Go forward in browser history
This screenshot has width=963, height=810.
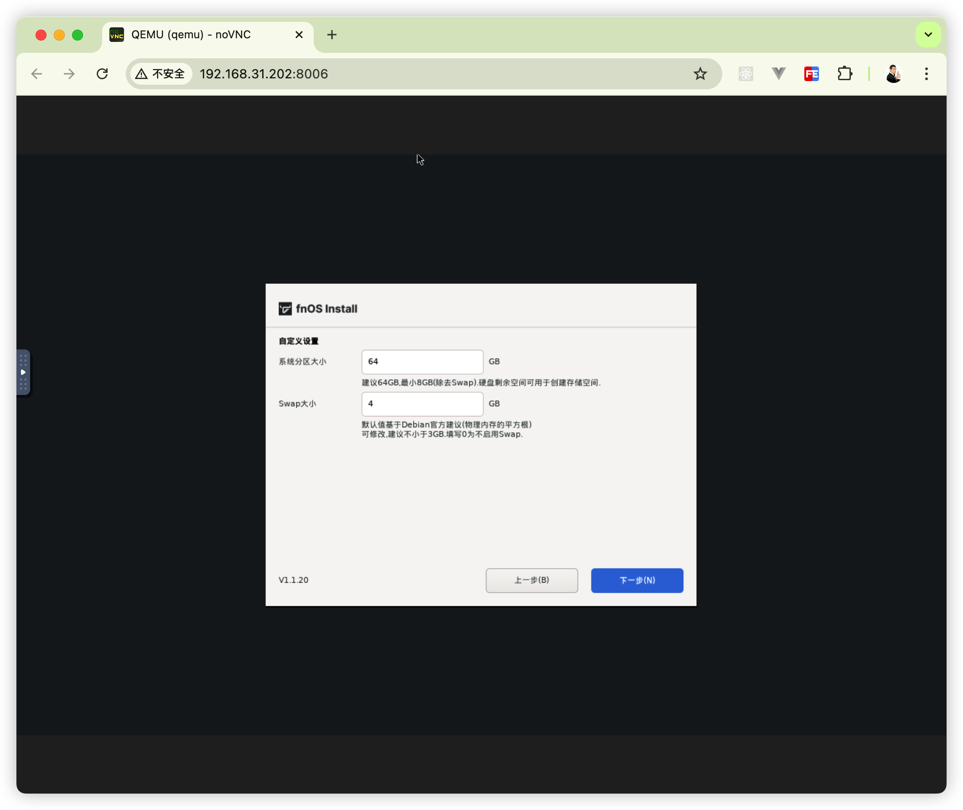[69, 74]
